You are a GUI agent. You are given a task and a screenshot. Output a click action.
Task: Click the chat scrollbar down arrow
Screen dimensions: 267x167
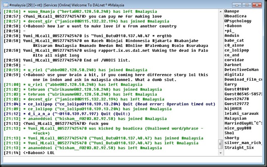click(221, 153)
